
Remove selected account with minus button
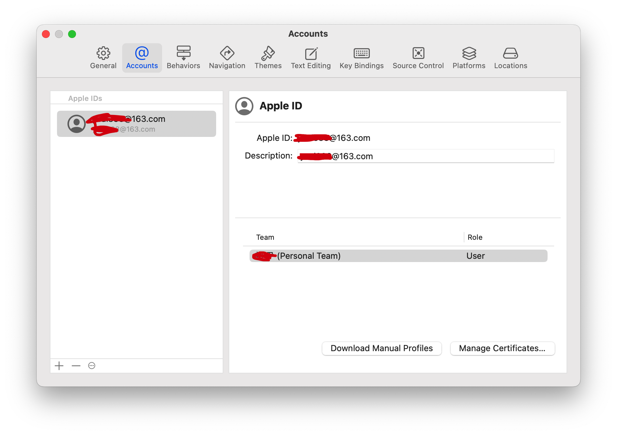tap(76, 366)
